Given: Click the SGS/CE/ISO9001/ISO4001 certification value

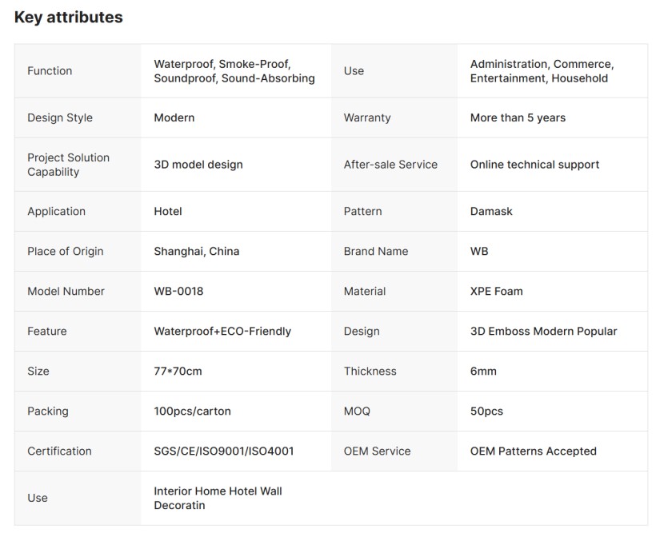Looking at the screenshot, I should pyautogui.click(x=223, y=451).
